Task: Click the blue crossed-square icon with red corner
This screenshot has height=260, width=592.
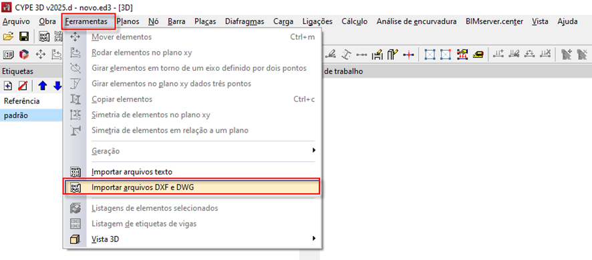Action: point(446,55)
